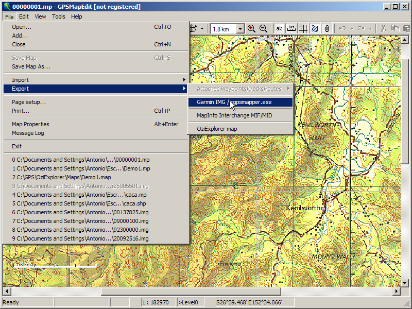Click the hatched map background icon

(315, 29)
